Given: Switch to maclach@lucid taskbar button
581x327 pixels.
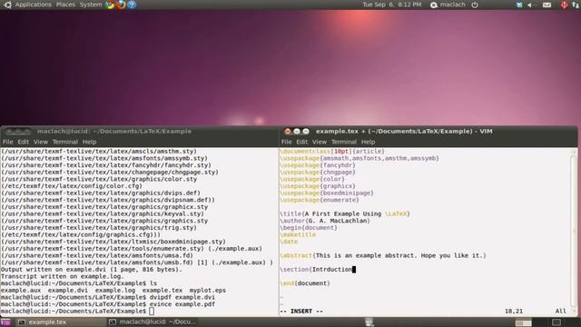Looking at the screenshot, I should point(153,322).
